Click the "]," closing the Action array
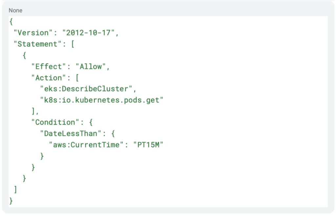The height and width of the screenshot is (218, 336). point(35,111)
